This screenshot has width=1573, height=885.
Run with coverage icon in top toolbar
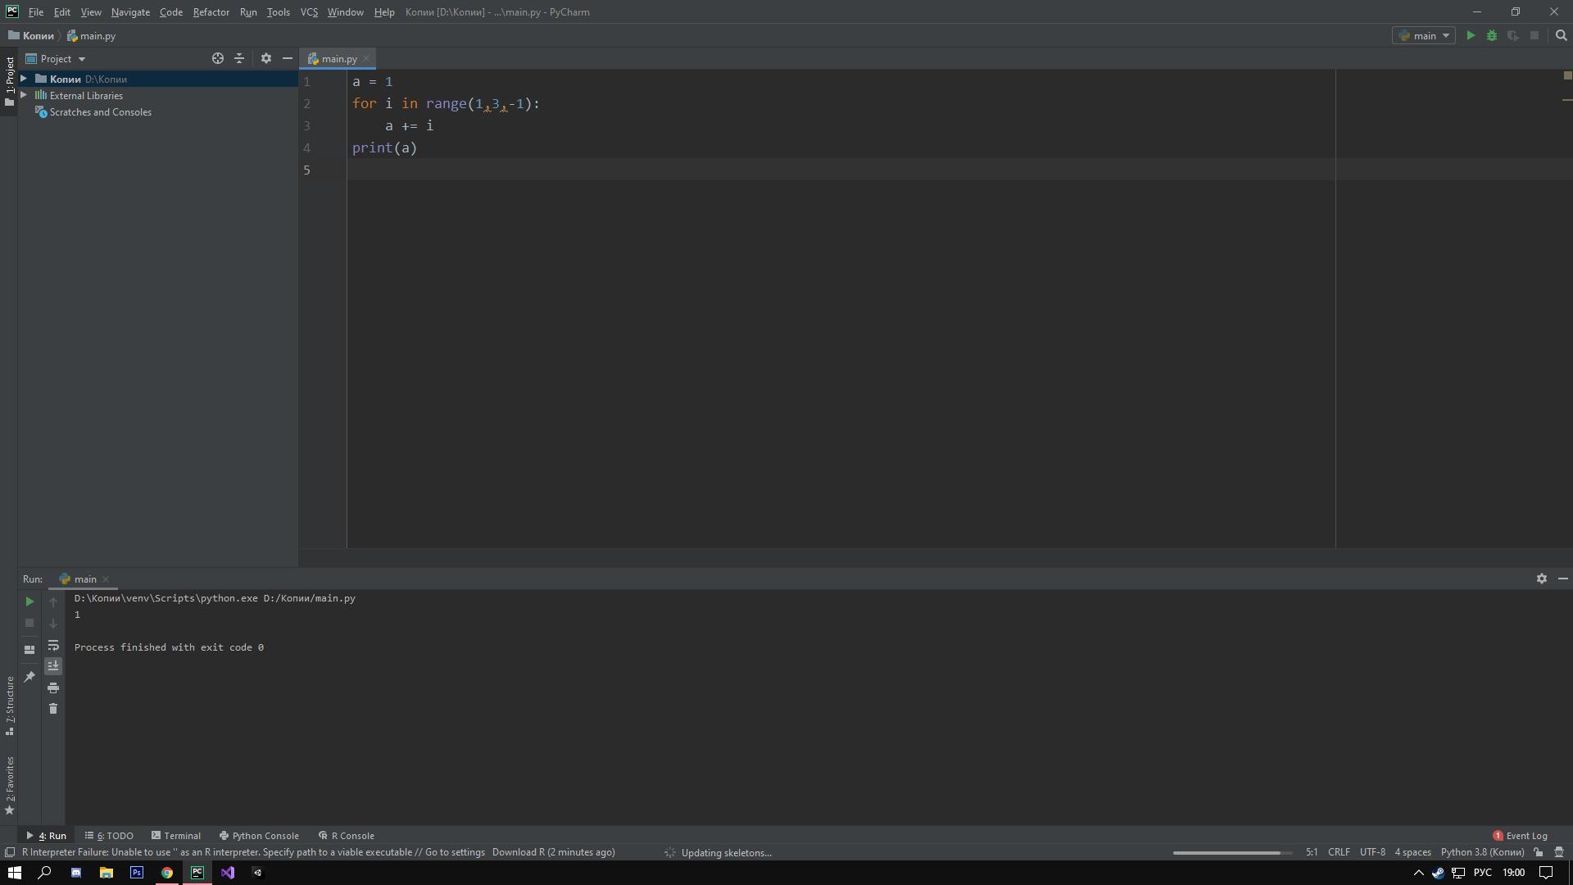pyautogui.click(x=1513, y=36)
